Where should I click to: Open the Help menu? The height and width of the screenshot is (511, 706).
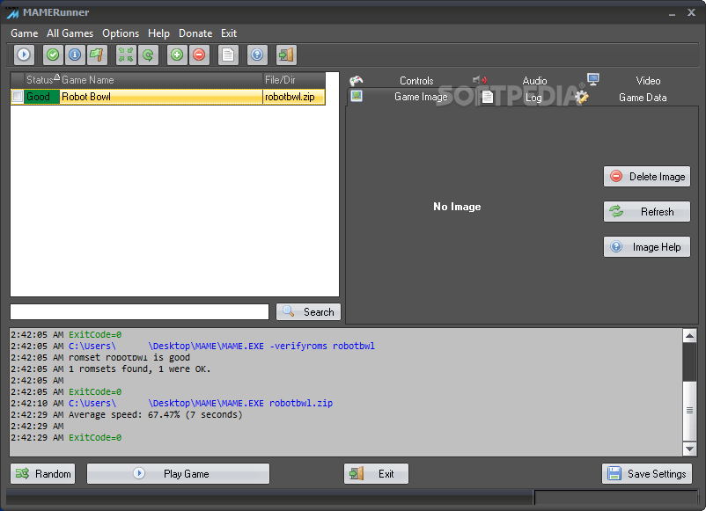[x=158, y=33]
